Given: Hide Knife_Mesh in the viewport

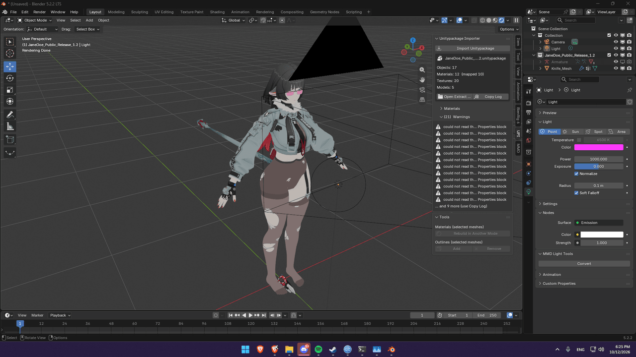Looking at the screenshot, I should coord(616,68).
